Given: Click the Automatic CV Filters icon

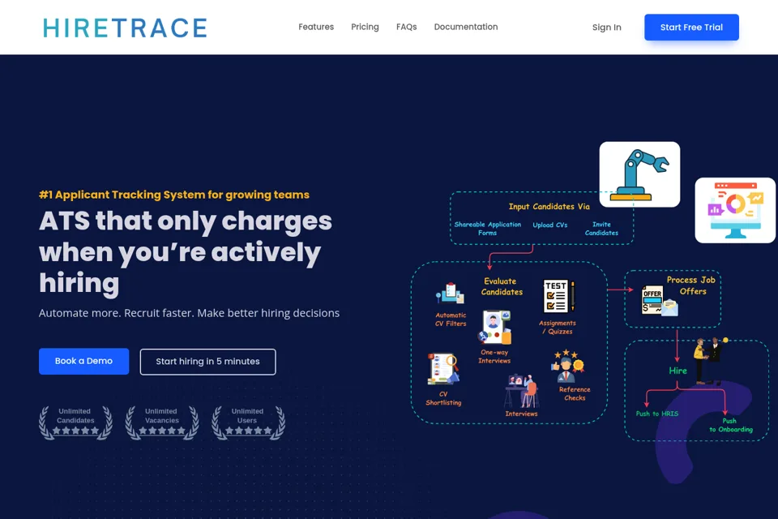Looking at the screenshot, I should coord(450,294).
